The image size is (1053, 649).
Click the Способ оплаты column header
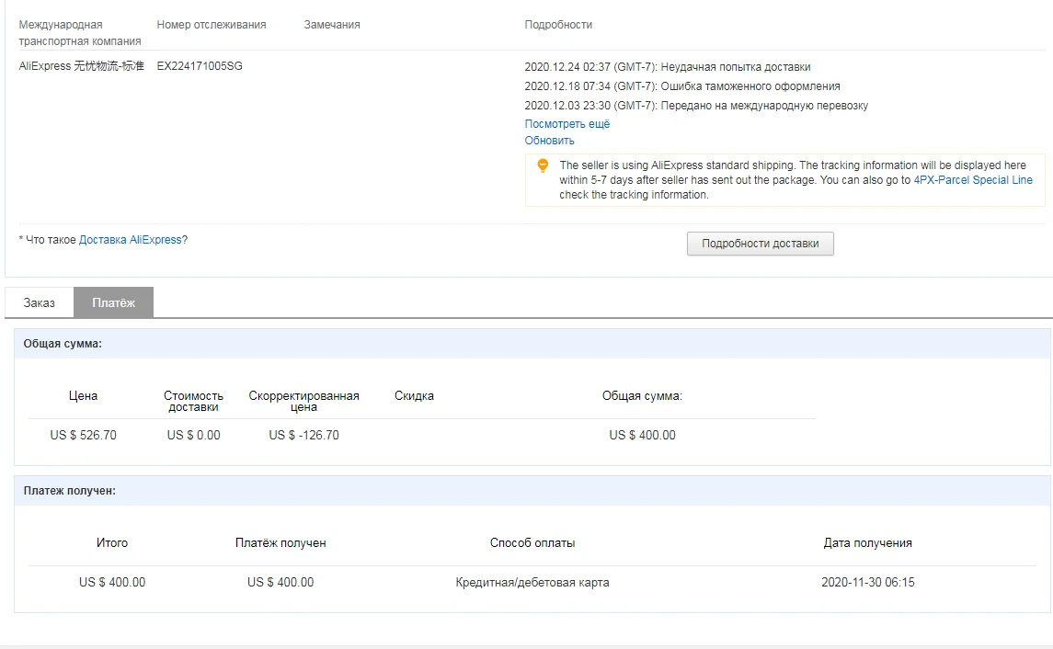532,543
